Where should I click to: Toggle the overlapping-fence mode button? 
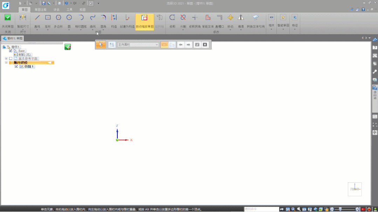pos(172,45)
